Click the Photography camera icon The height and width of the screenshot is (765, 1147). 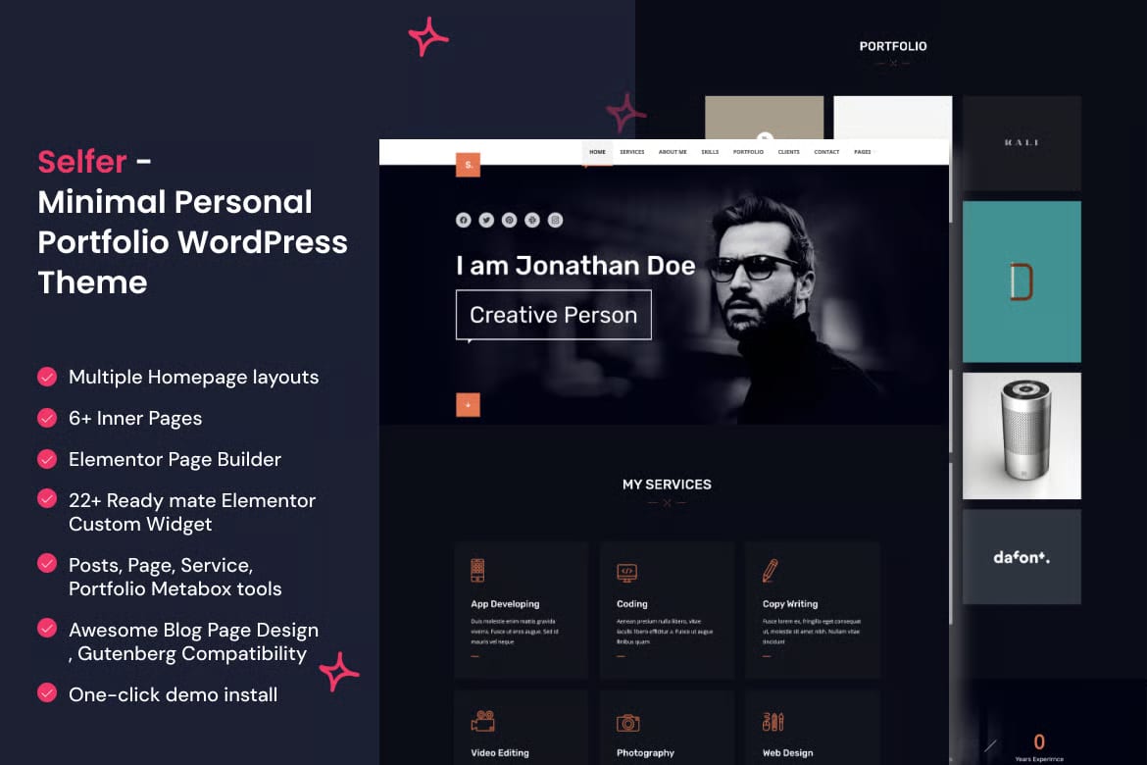pos(627,723)
